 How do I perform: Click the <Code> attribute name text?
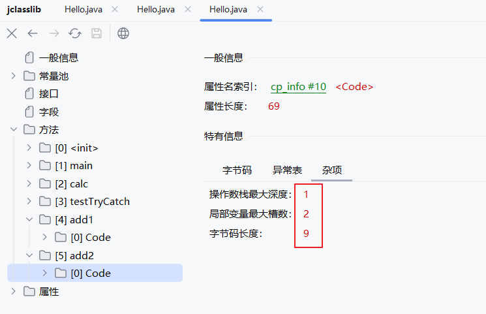pos(354,87)
